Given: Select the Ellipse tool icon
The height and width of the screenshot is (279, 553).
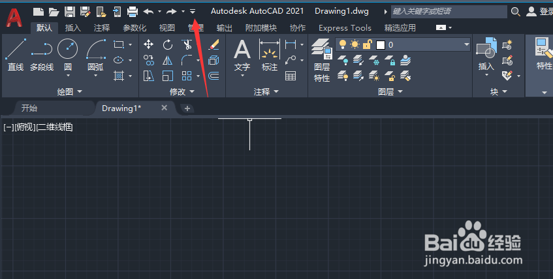Looking at the screenshot, I should pyautogui.click(x=119, y=60).
